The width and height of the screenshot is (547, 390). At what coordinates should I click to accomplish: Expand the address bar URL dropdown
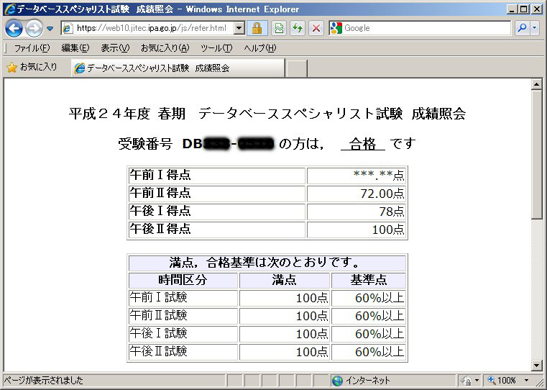click(x=239, y=28)
